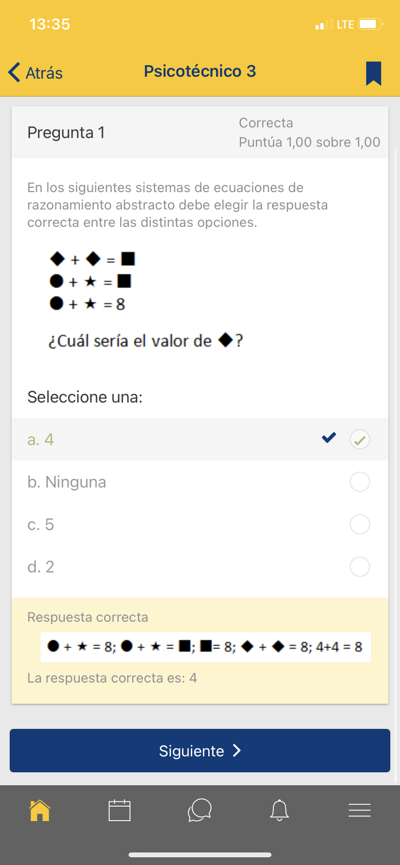Tap the Pregunta 1 header
The image size is (400, 865).
coord(66,132)
